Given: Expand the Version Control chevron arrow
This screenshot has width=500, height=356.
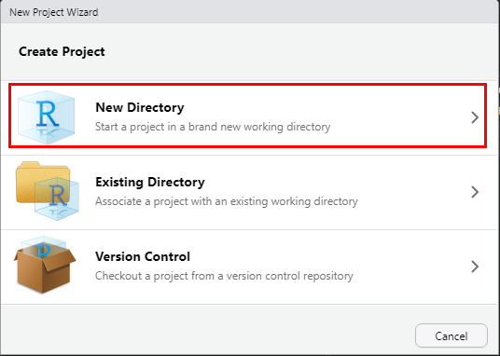Looking at the screenshot, I should pos(475,267).
